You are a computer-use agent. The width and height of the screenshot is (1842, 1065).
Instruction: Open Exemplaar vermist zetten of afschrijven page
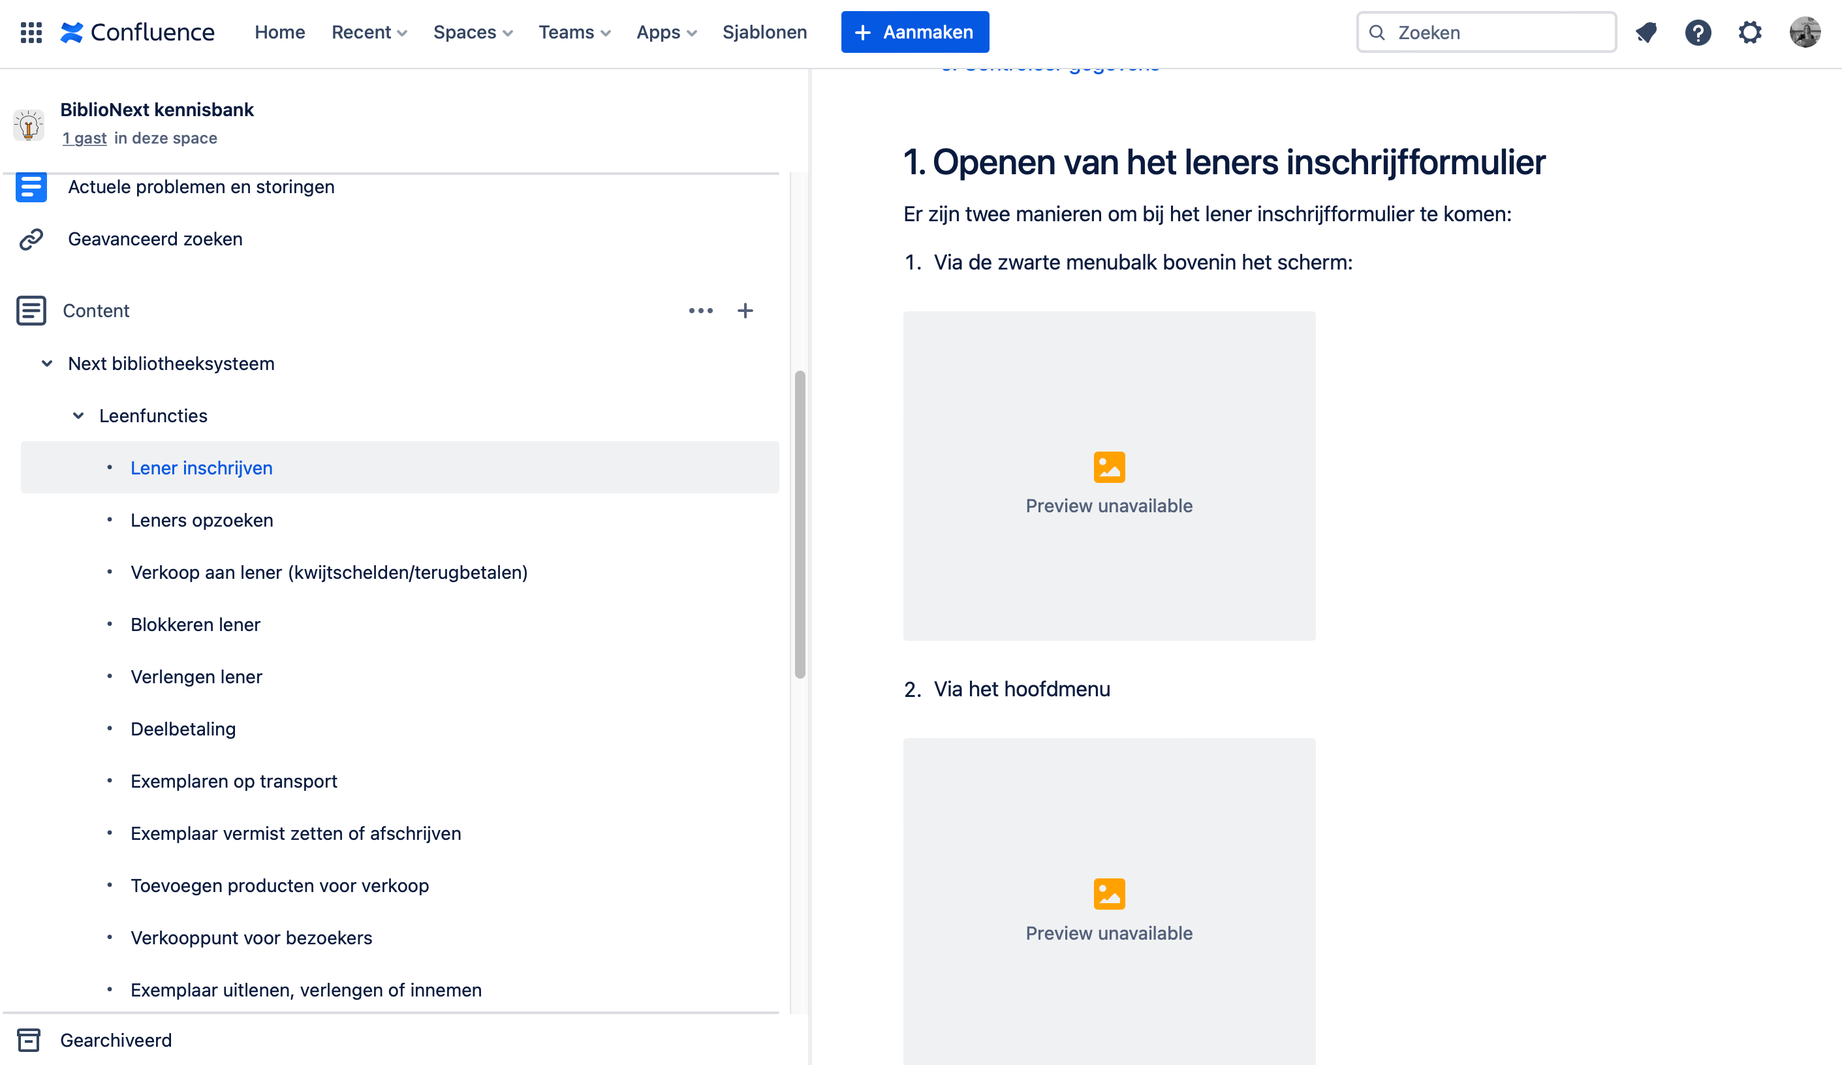[x=295, y=833]
